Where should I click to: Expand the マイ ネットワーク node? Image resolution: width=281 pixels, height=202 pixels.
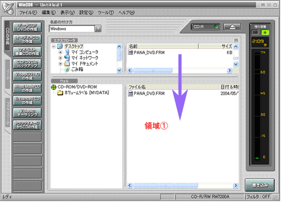[x=60, y=58]
